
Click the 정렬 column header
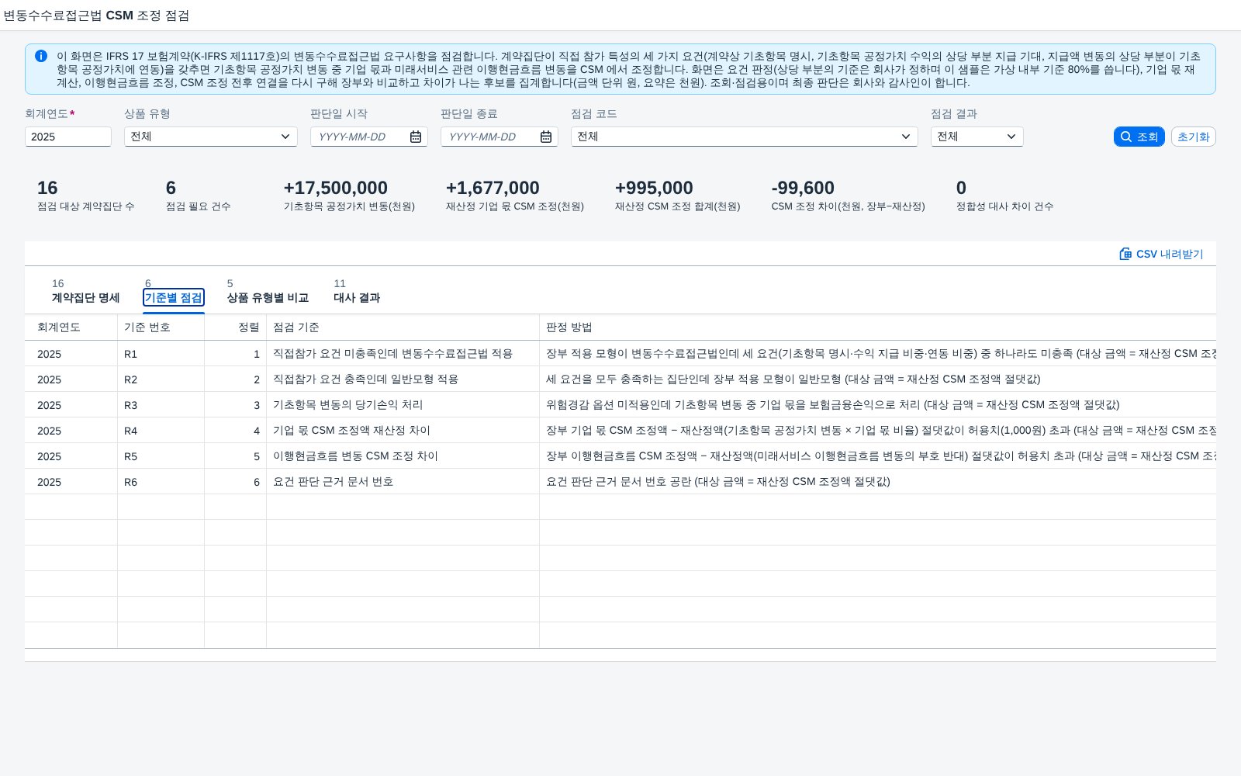pos(235,327)
